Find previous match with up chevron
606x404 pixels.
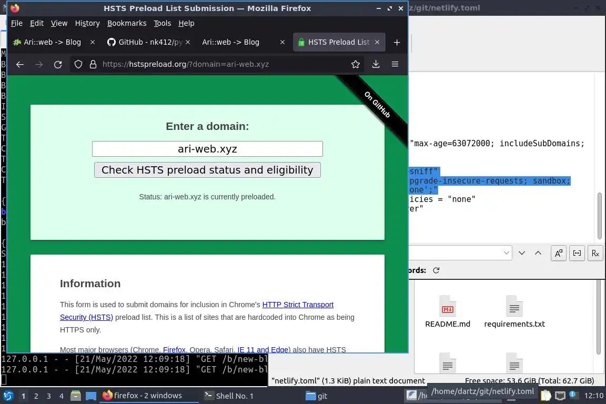point(538,253)
